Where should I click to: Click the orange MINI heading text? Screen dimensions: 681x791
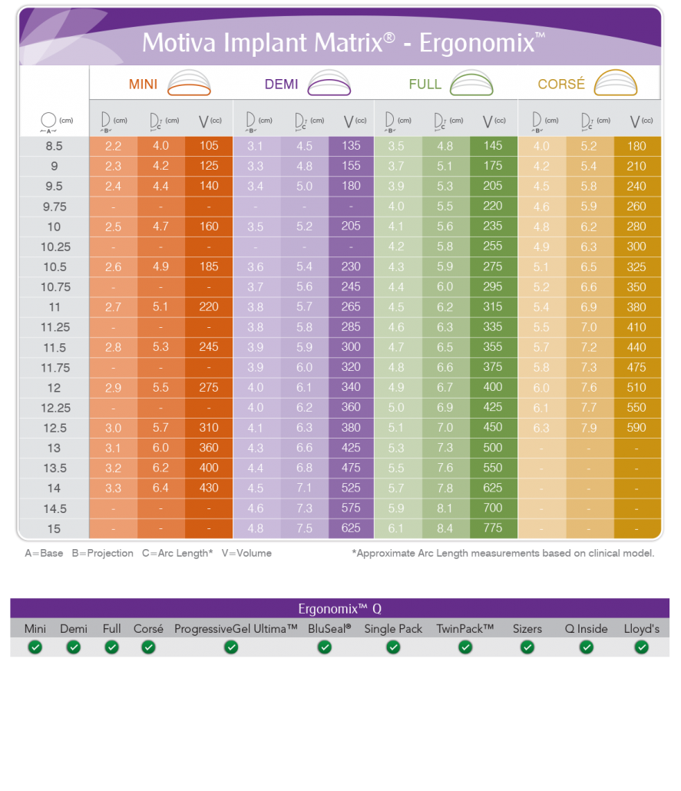[x=143, y=84]
